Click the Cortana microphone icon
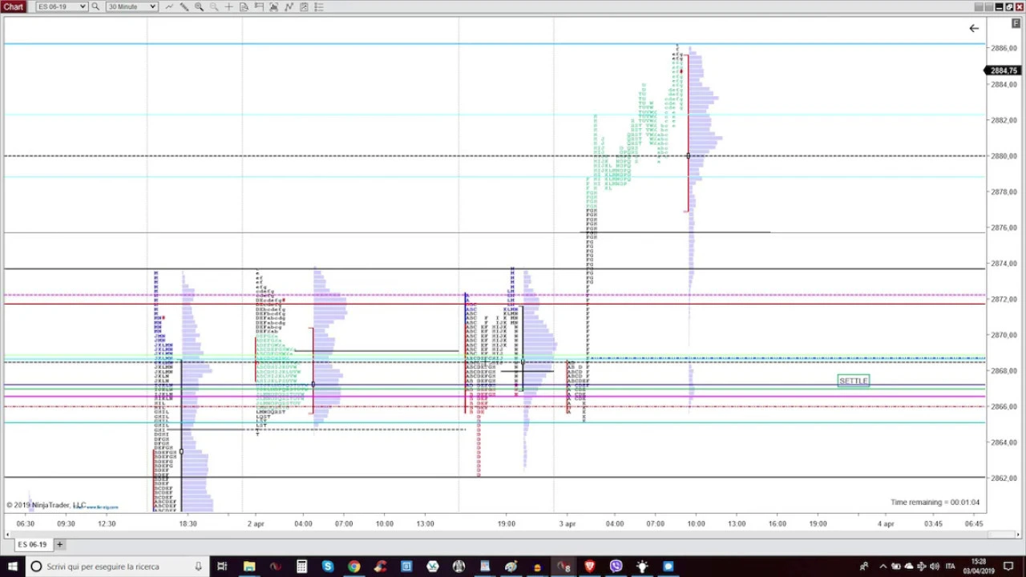 tap(198, 567)
